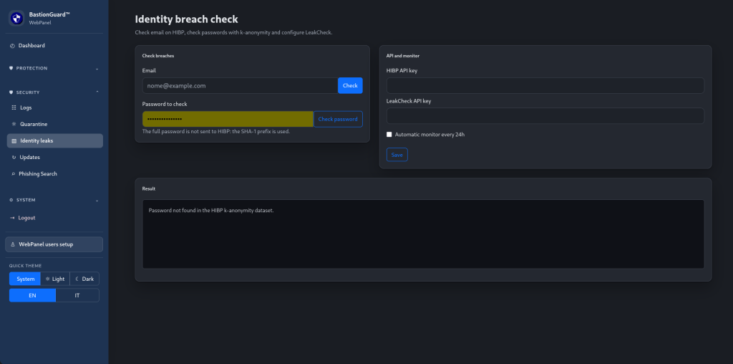Click 'Password not found in the HIBP' result text

[x=211, y=211]
